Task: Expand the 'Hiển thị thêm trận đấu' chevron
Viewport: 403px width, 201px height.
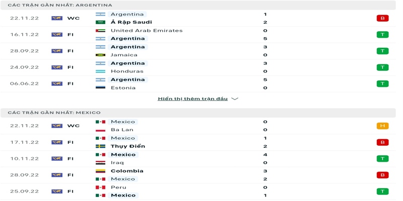Action: (235, 99)
